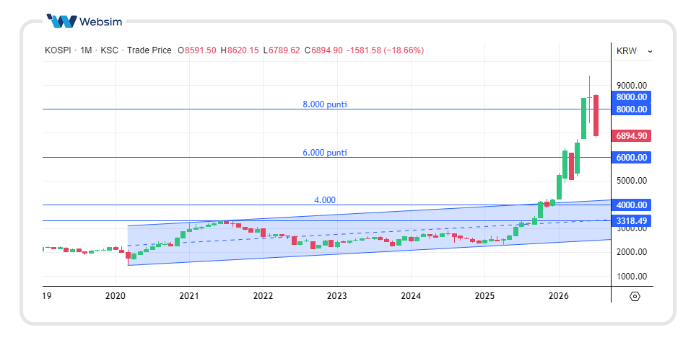The width and height of the screenshot is (696, 345).
Task: Click the KOSPI symbol name
Action: coord(57,50)
